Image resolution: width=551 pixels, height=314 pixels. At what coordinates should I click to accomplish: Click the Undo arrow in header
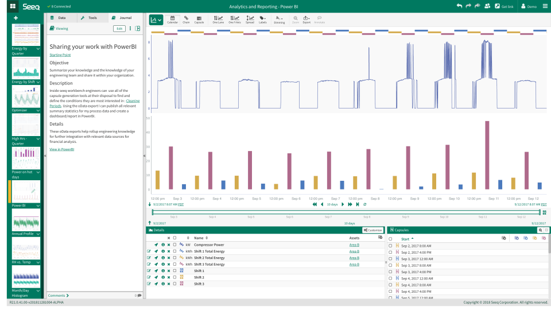459,6
